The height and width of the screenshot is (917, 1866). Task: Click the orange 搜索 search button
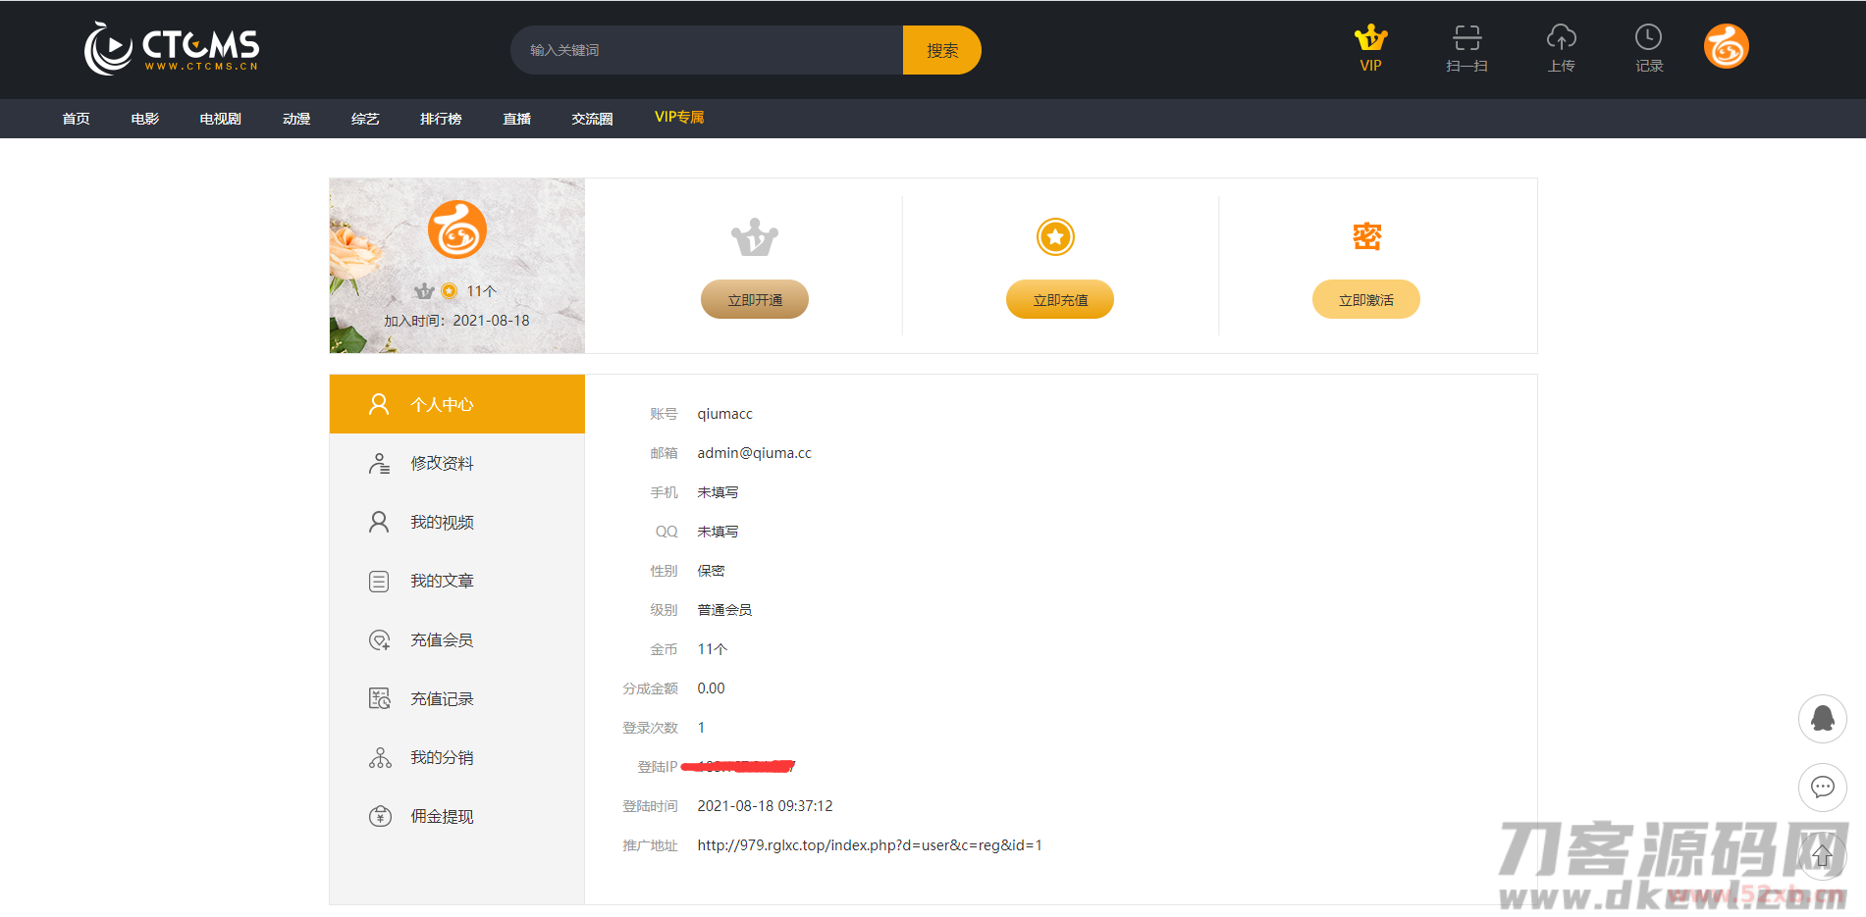941,50
